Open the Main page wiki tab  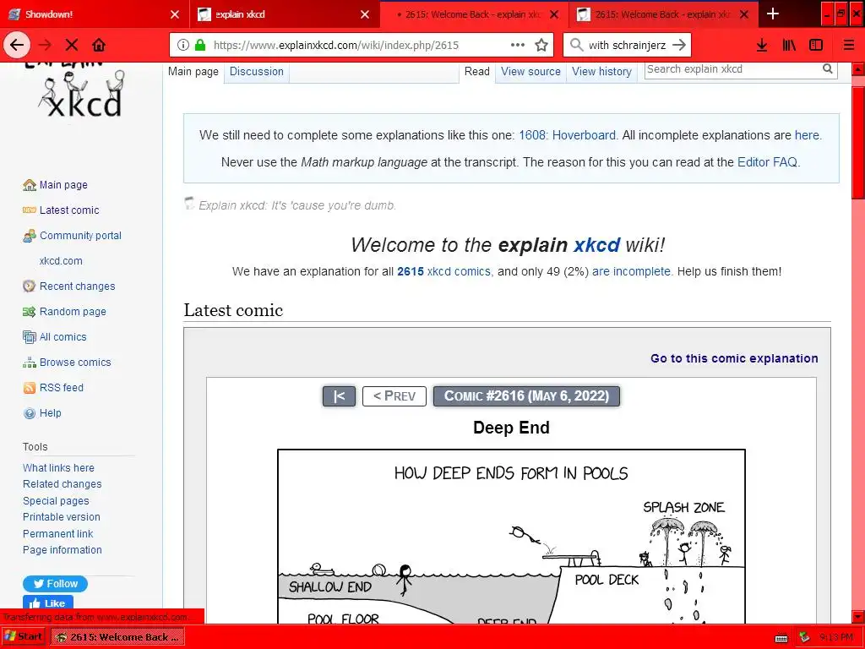point(193,72)
